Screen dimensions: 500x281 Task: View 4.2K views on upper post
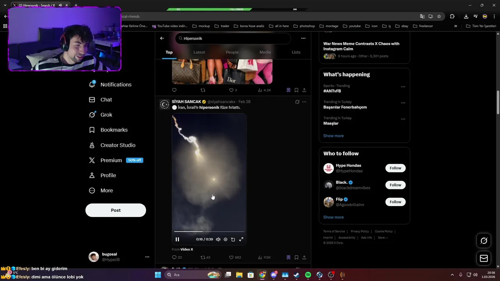[264, 90]
